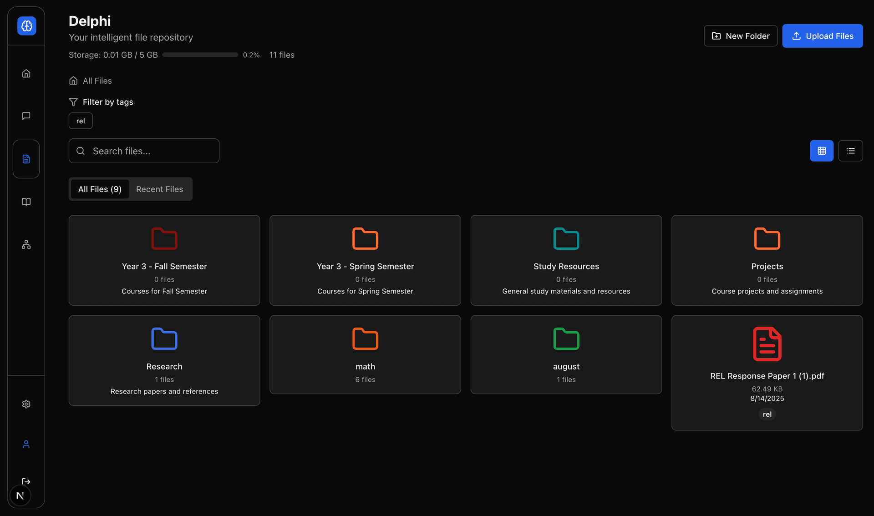The width and height of the screenshot is (874, 516).
Task: Click the logout arrow icon
Action: coord(26,481)
